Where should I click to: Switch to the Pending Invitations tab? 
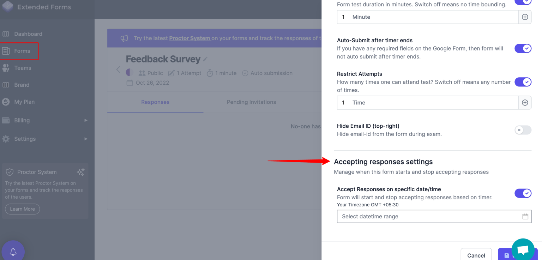click(251, 102)
